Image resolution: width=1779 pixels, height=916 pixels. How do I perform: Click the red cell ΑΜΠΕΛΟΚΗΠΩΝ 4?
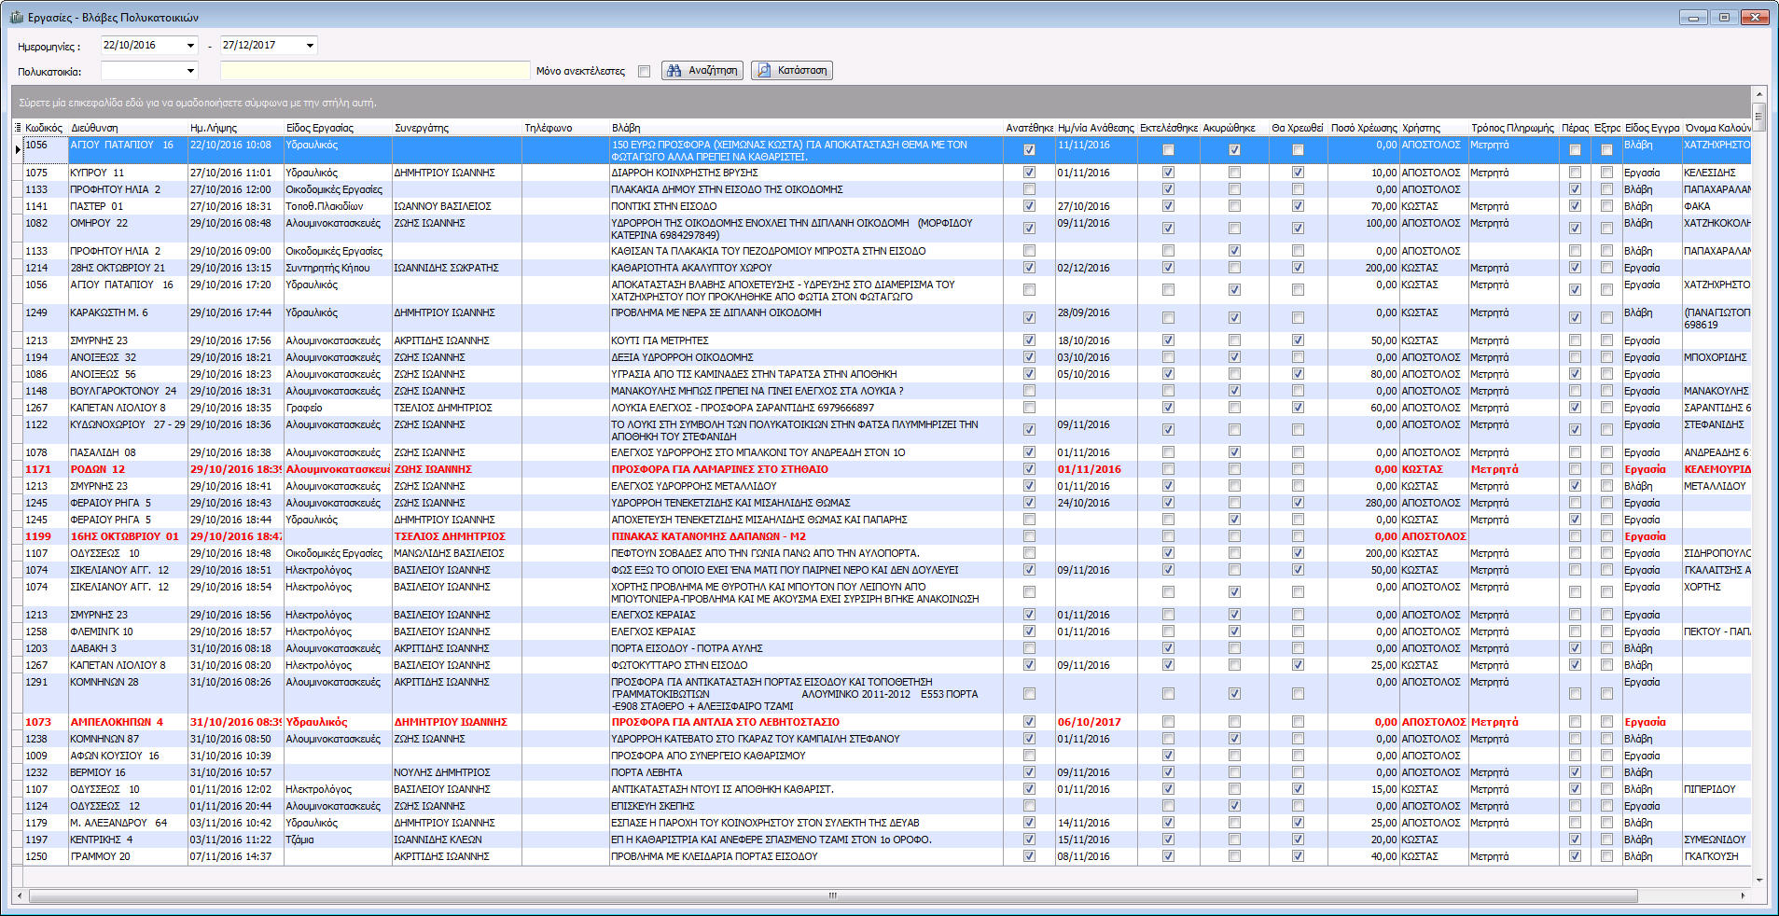pos(117,722)
